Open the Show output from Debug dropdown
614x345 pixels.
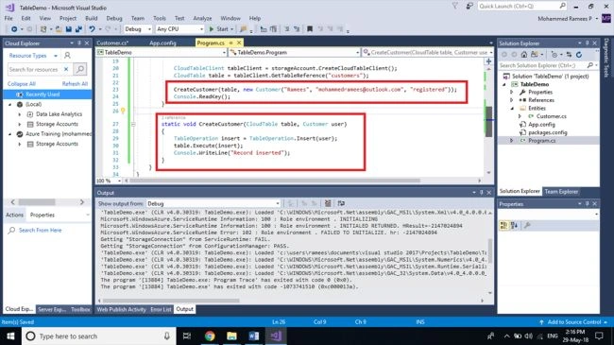(213, 203)
